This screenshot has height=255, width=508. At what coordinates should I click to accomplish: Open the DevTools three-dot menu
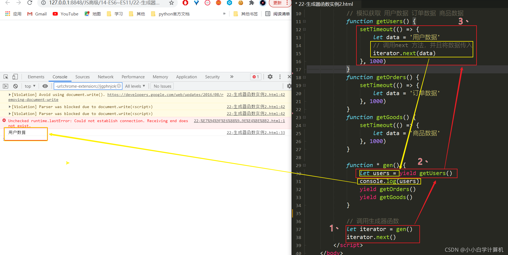(280, 77)
